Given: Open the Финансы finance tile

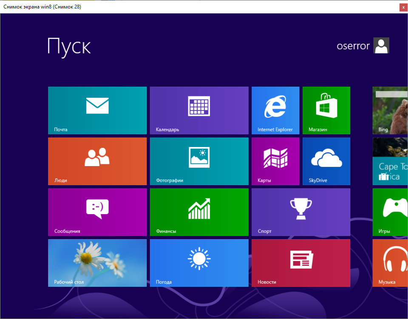Looking at the screenshot, I should point(199,212).
